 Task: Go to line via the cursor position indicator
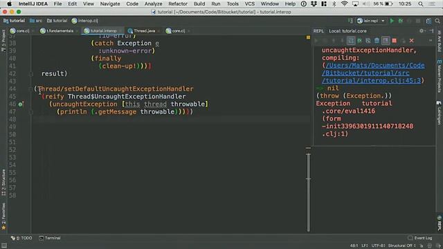tap(354, 246)
